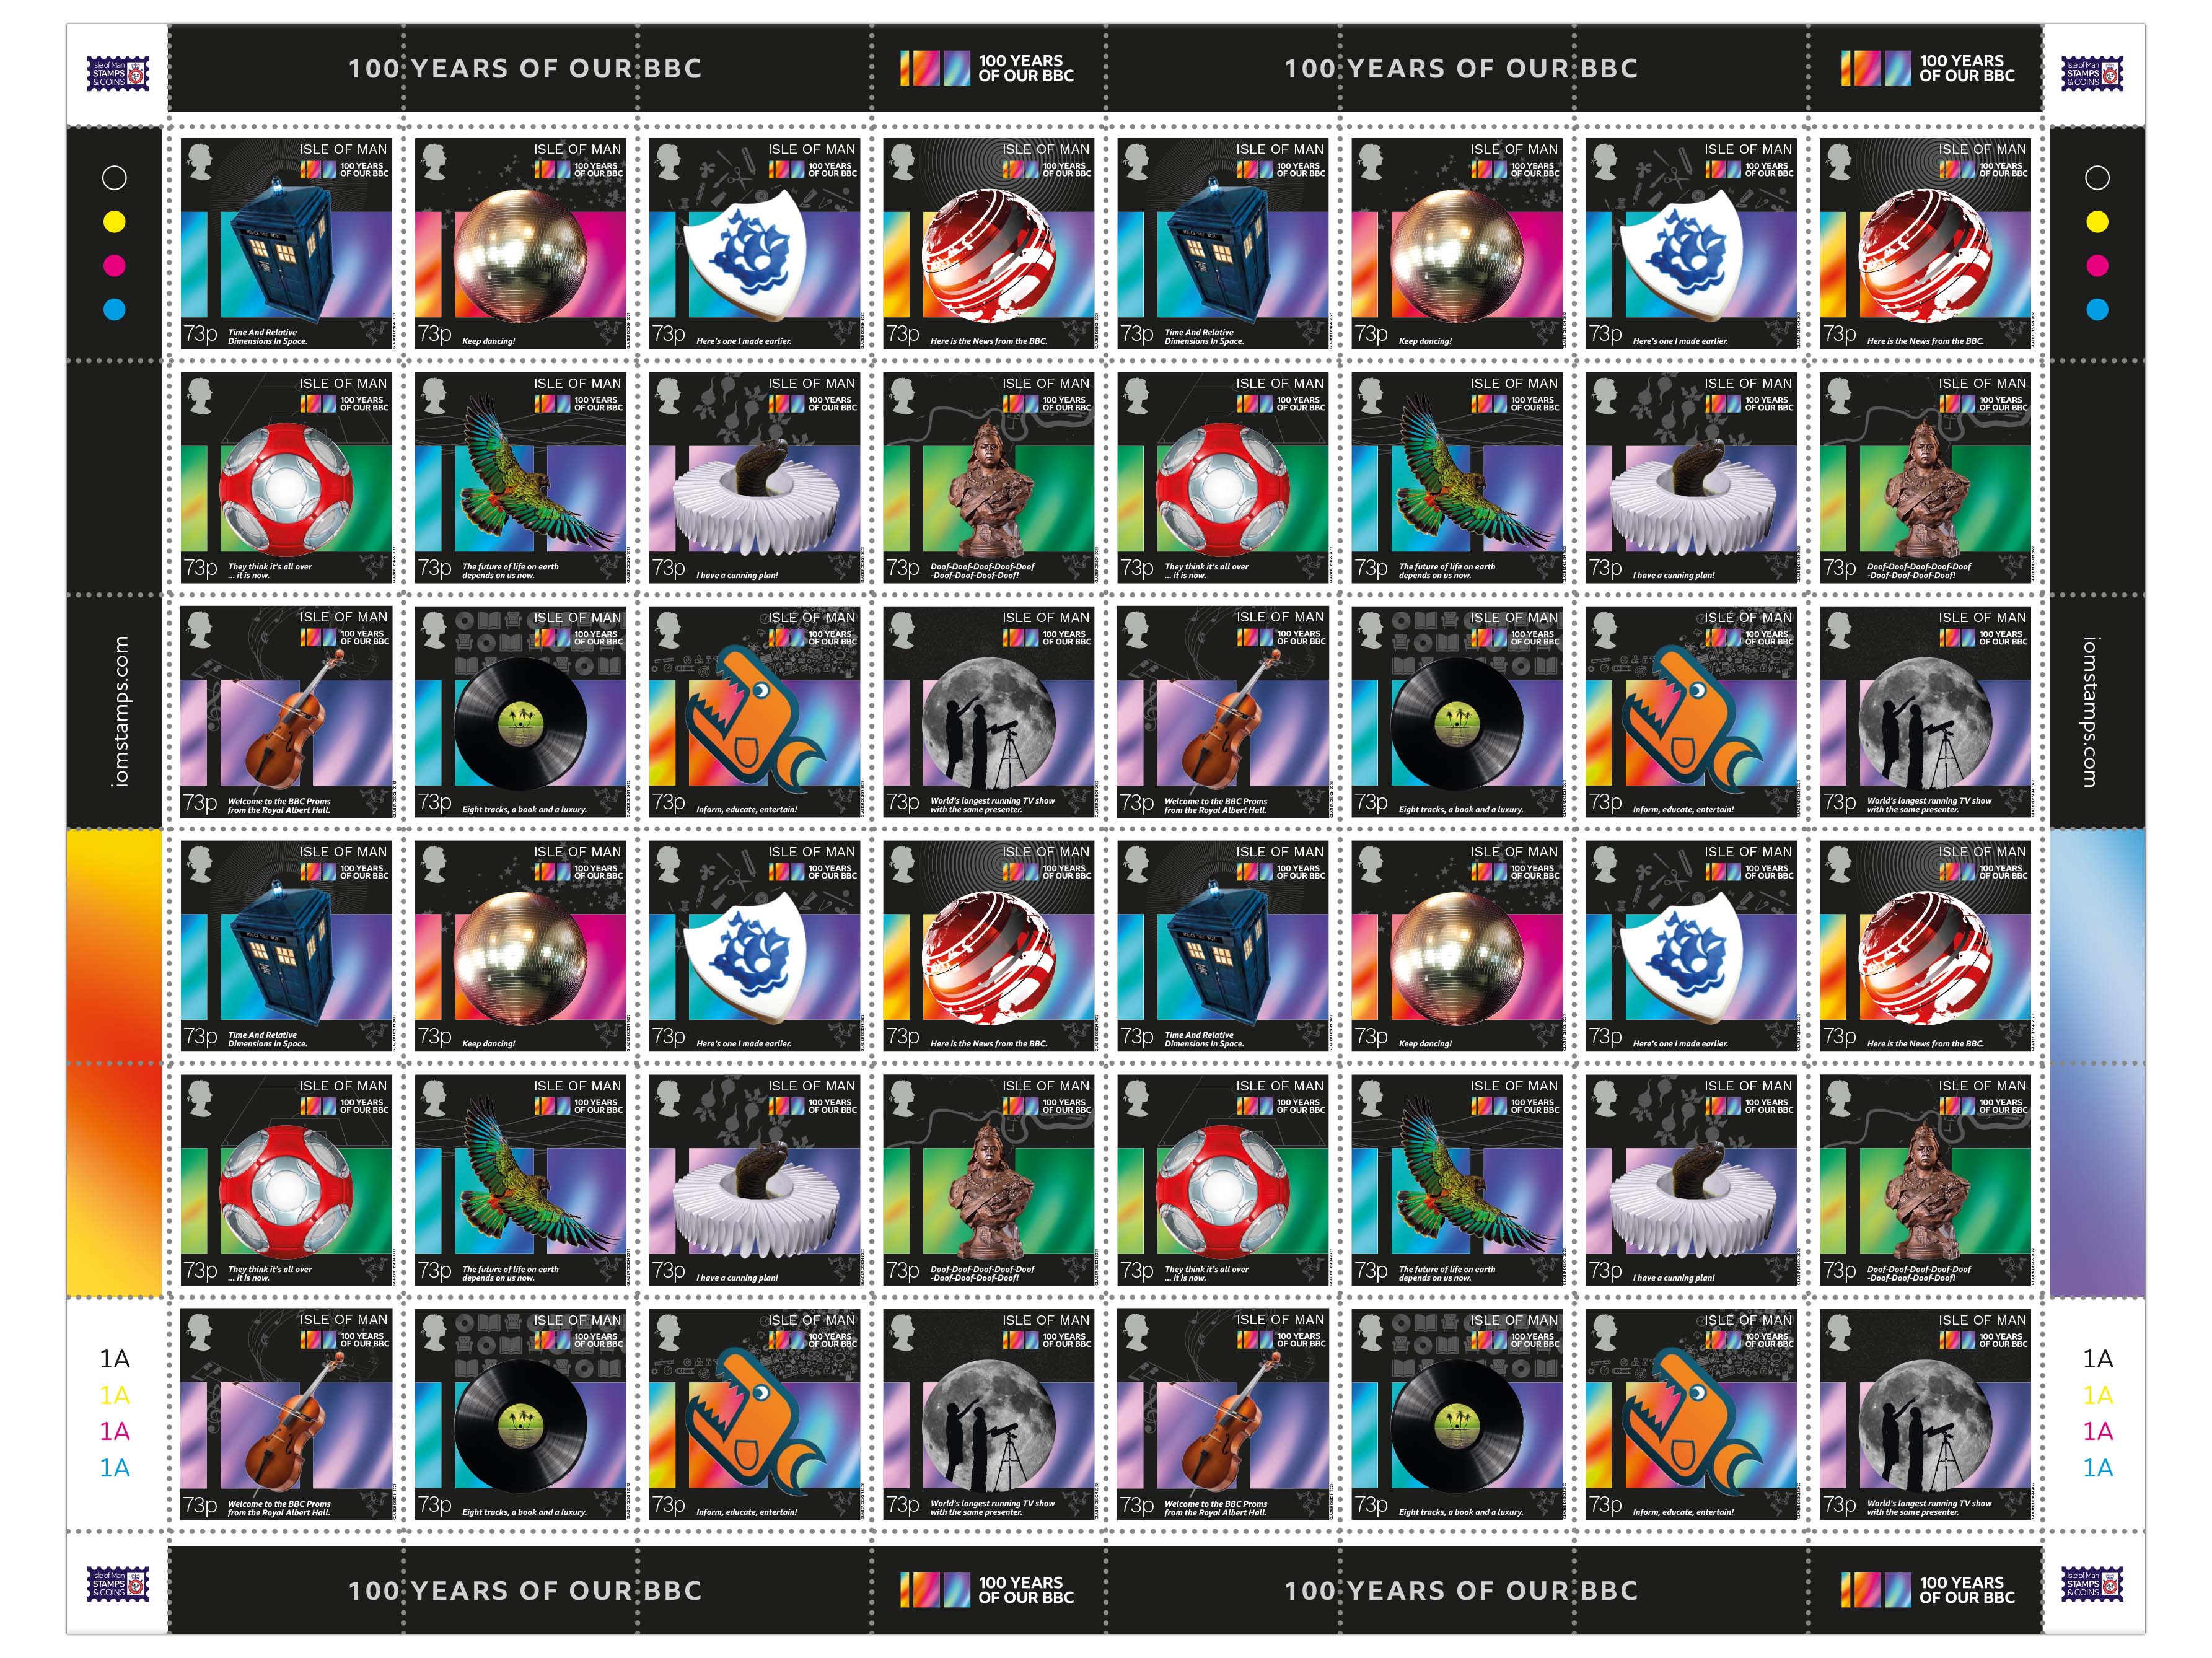The height and width of the screenshot is (1658, 2212).
Task: Click the orange-yellow gradient bar on the left margin
Action: tap(114, 1063)
